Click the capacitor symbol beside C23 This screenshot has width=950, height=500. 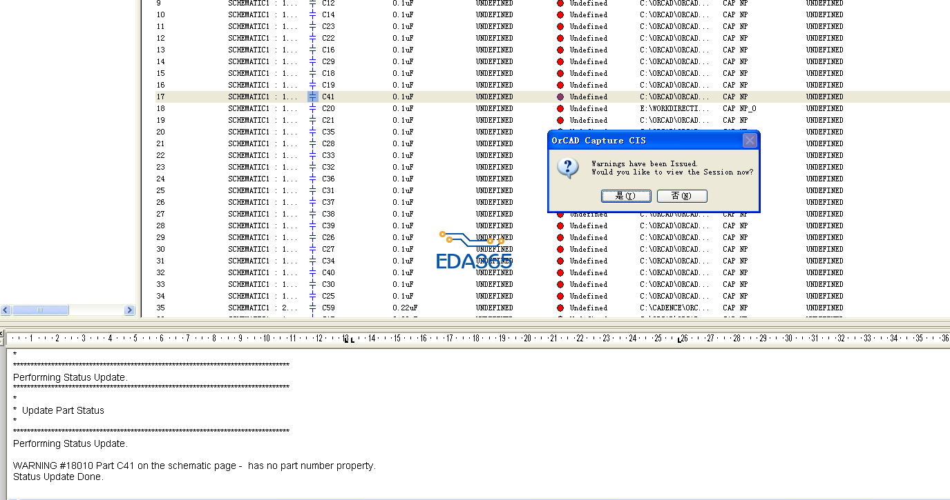(x=312, y=26)
